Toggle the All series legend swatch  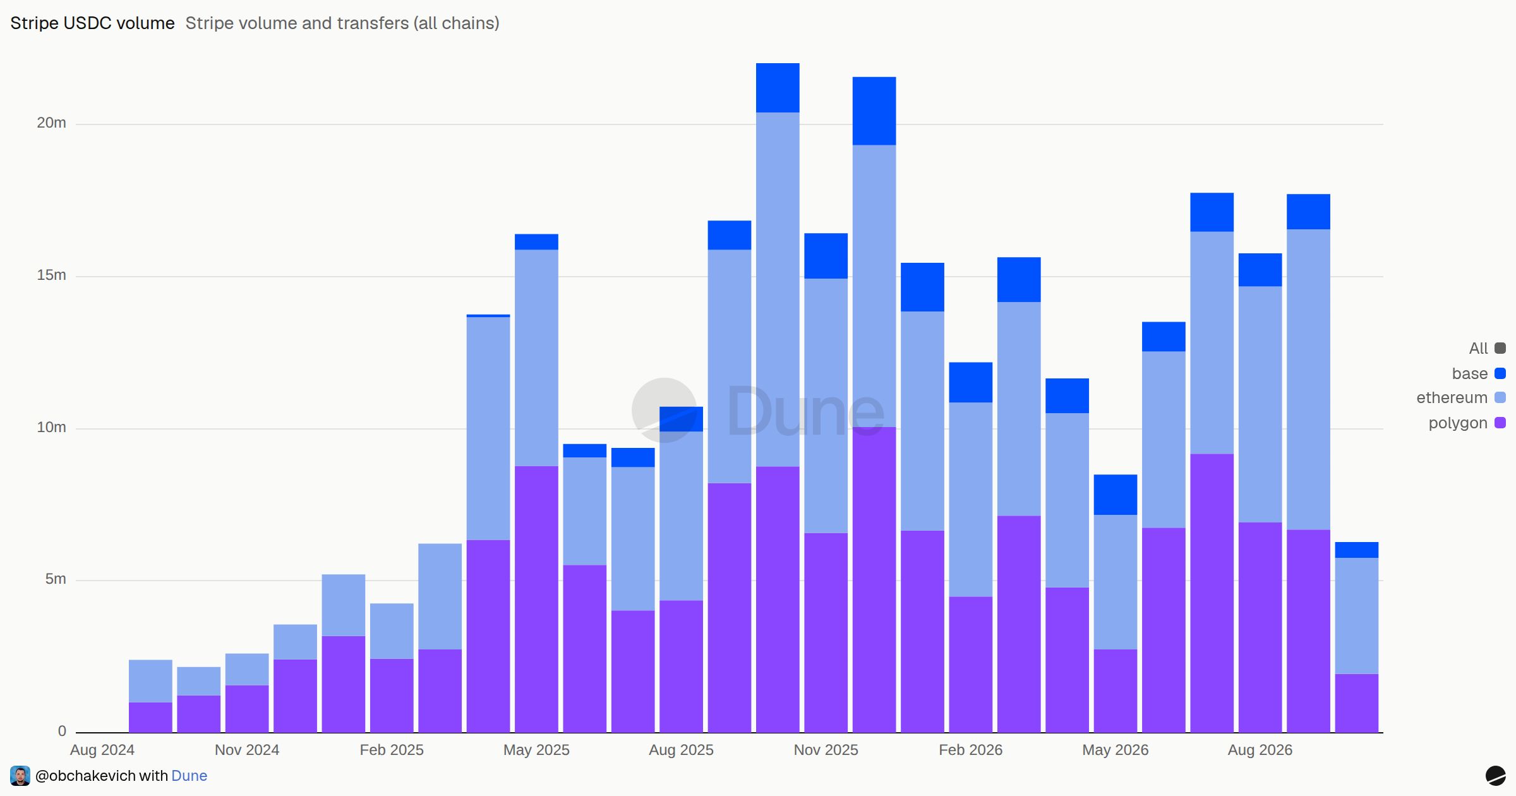(x=1500, y=348)
